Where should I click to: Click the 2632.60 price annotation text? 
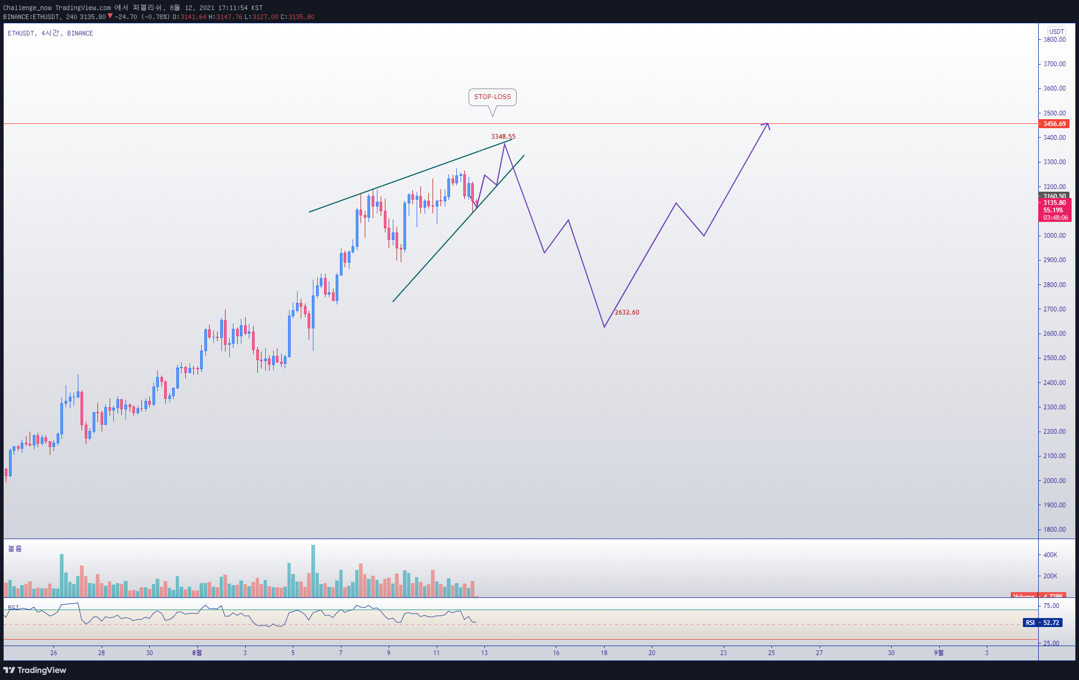click(627, 312)
